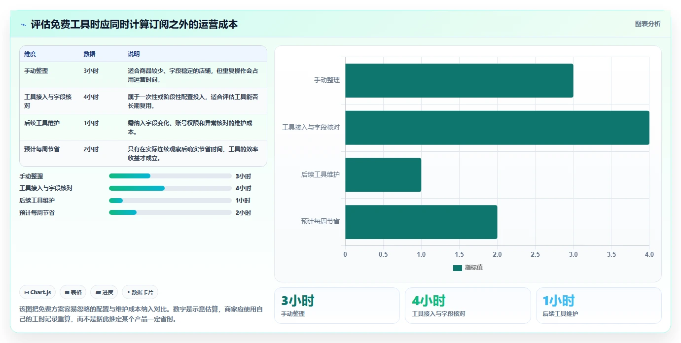This screenshot has height=343, width=681.
Task: Toggle the 指标值 legend swatch
Action: [x=458, y=268]
